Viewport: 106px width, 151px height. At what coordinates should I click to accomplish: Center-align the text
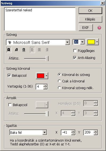coord(39,50)
